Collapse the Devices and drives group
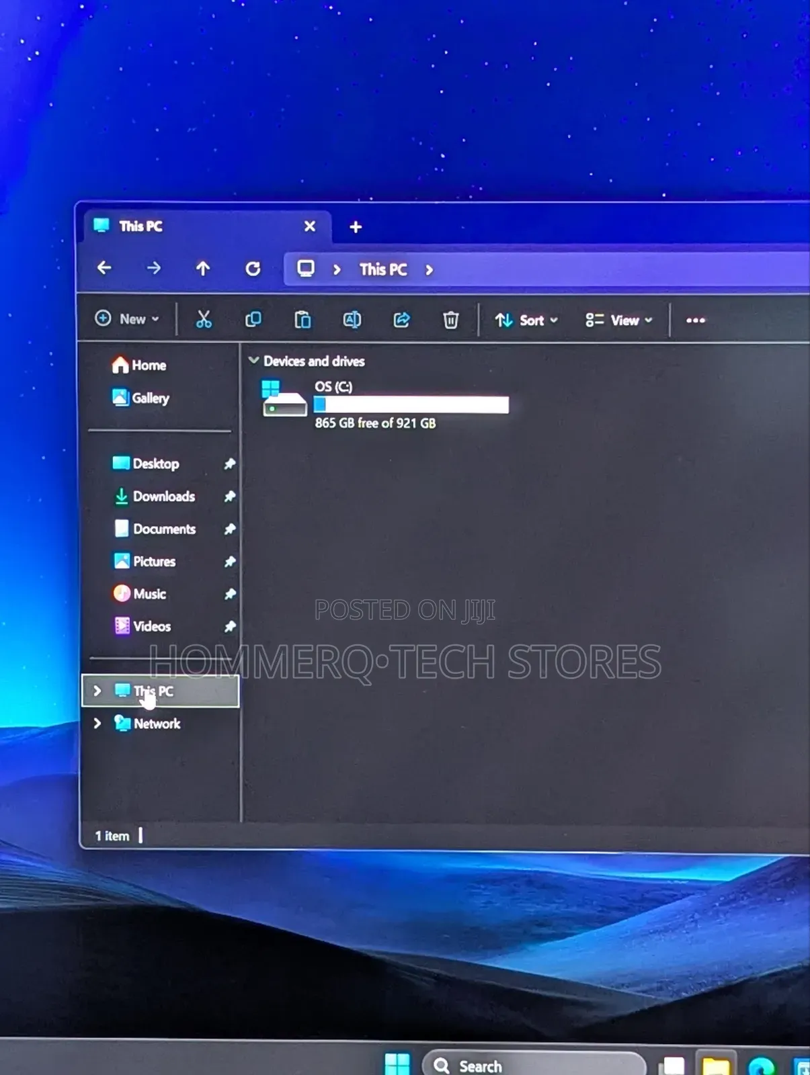This screenshot has height=1075, width=810. 254,361
